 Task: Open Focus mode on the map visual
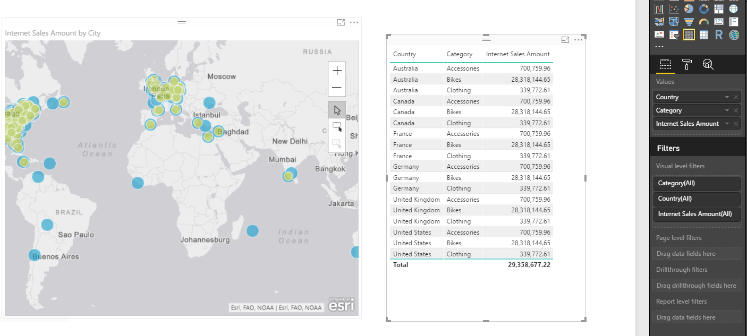[341, 22]
